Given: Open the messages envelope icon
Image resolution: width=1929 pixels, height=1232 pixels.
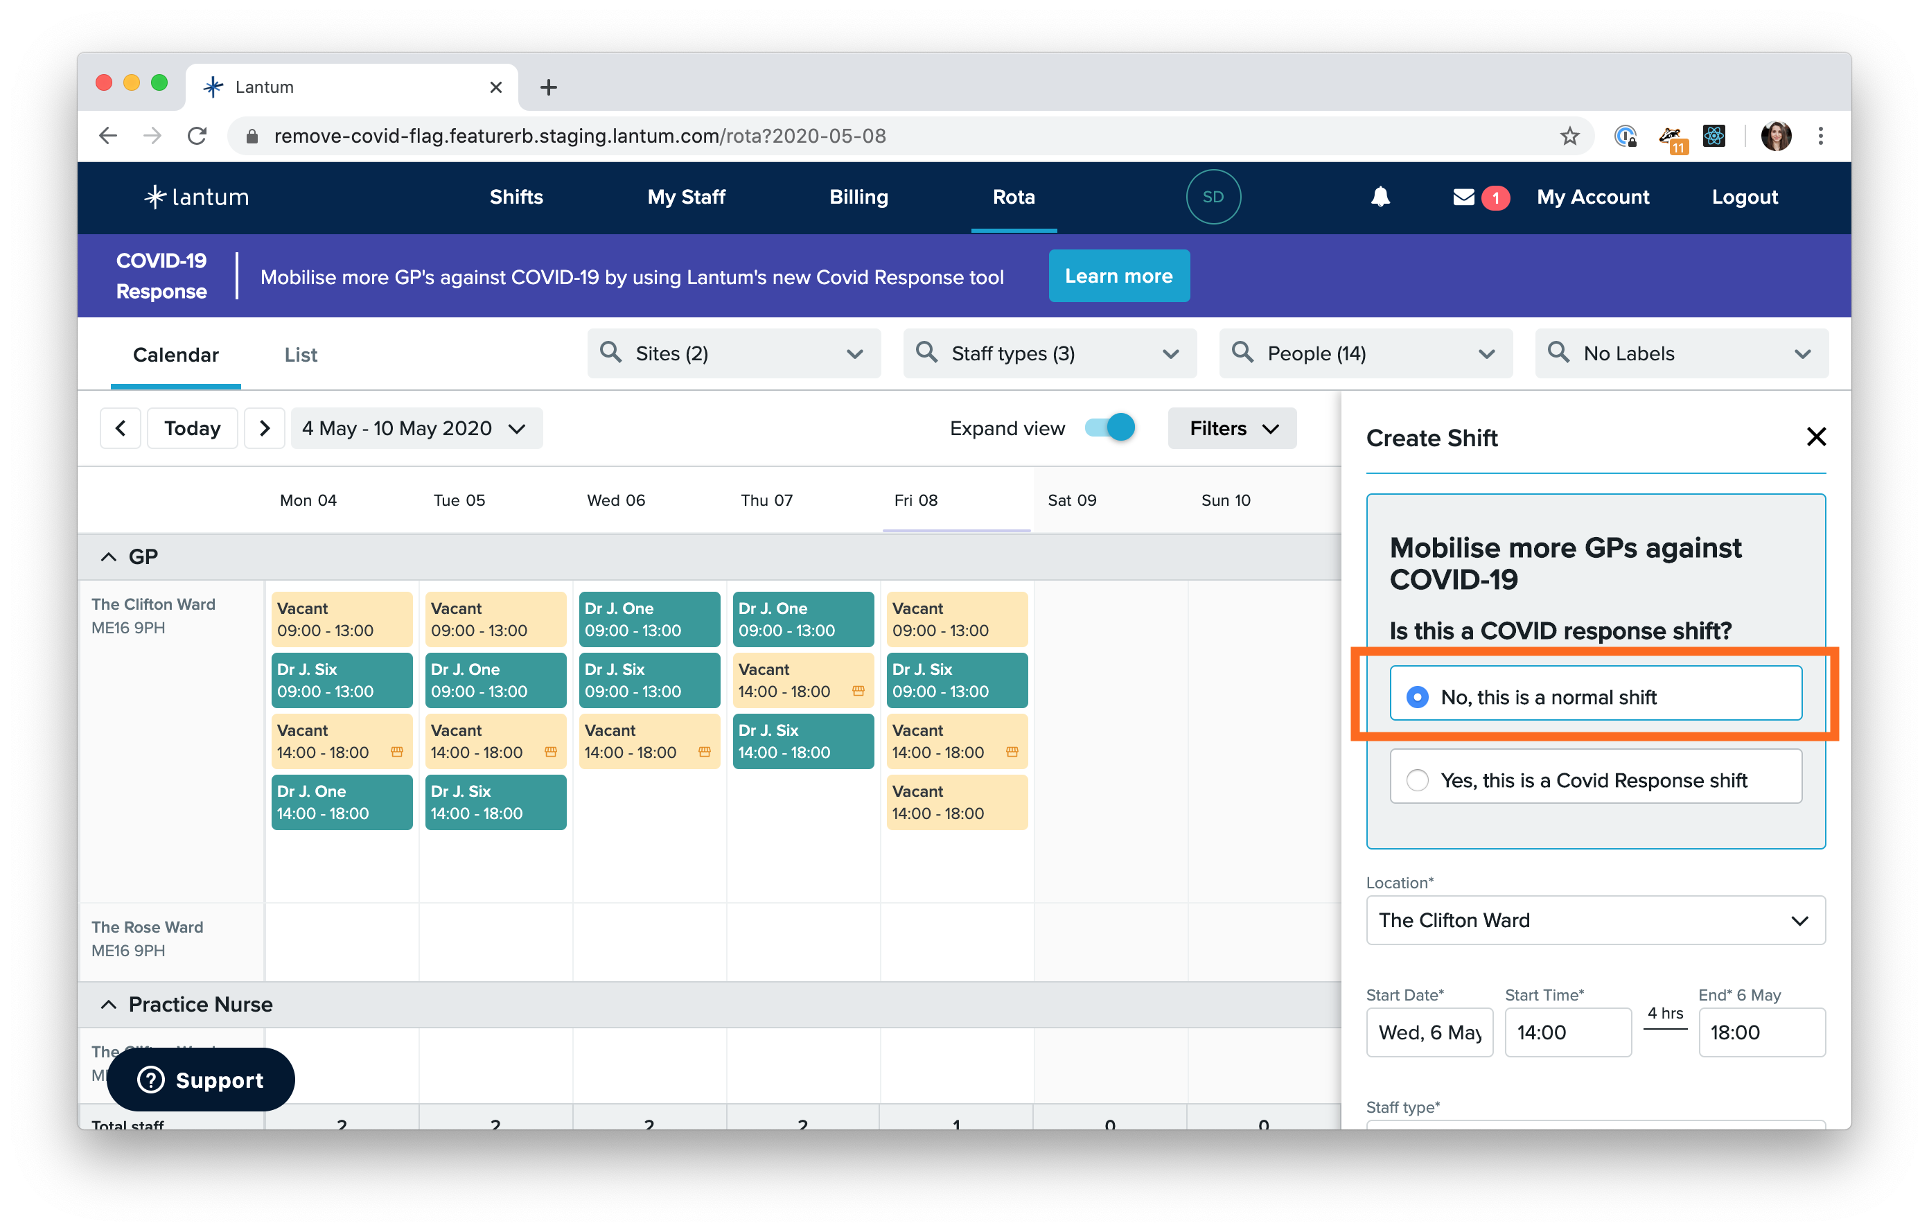Looking at the screenshot, I should coord(1463,197).
